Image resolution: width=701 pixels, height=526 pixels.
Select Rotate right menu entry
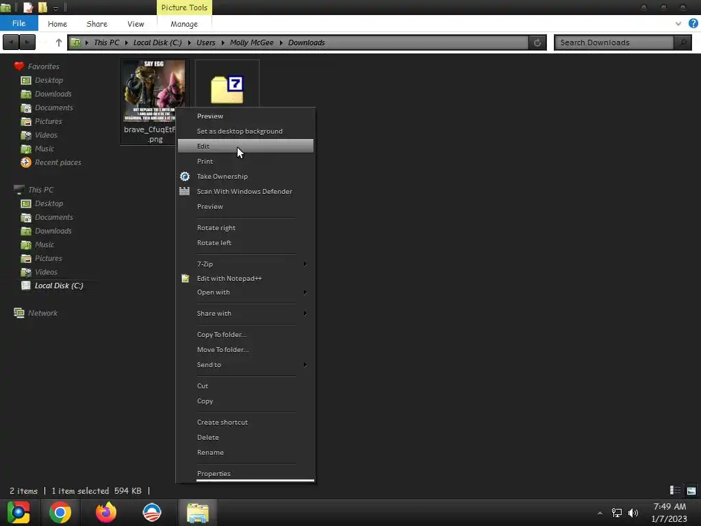coord(216,227)
